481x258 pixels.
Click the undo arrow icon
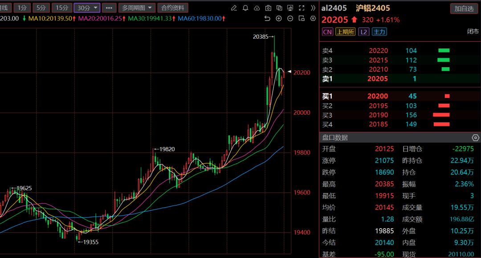pyautogui.click(x=267, y=18)
